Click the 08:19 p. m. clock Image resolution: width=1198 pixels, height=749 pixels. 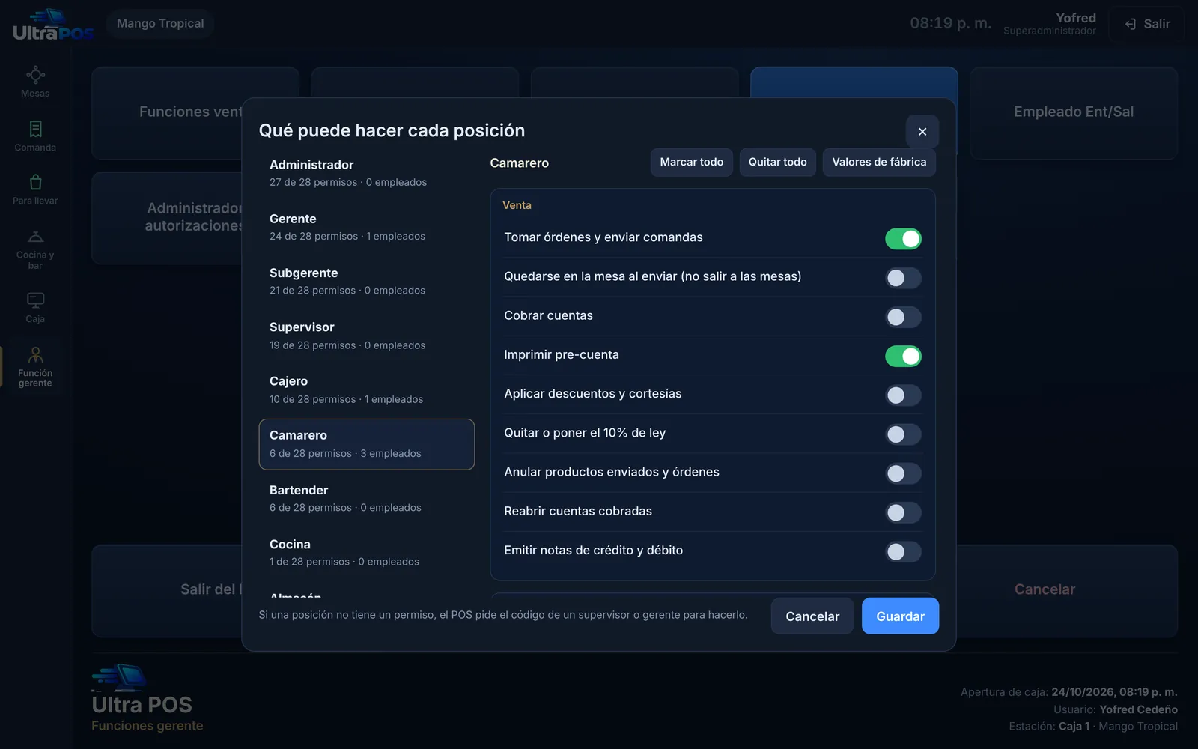(x=950, y=24)
